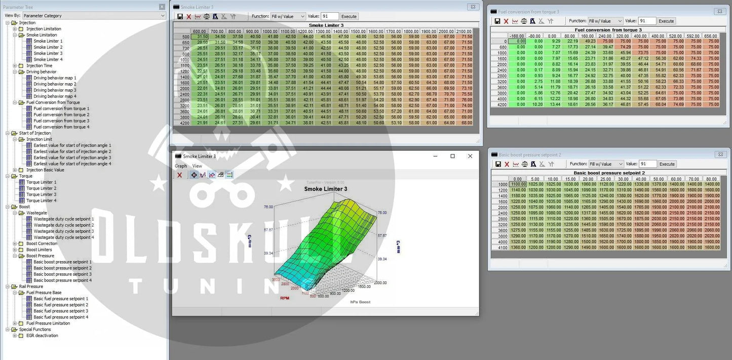Click the Value field in Basic boost pressure window
This screenshot has height=360, width=732.
647,164
